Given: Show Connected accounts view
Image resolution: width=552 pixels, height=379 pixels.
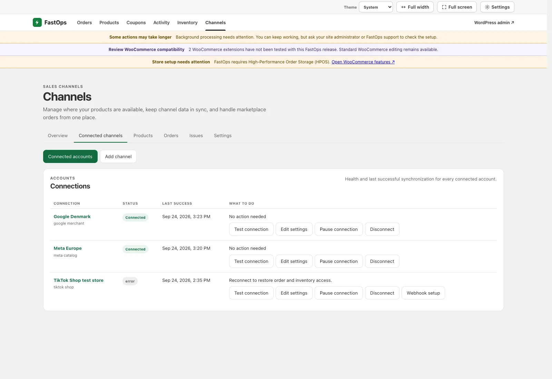Looking at the screenshot, I should coord(70,156).
